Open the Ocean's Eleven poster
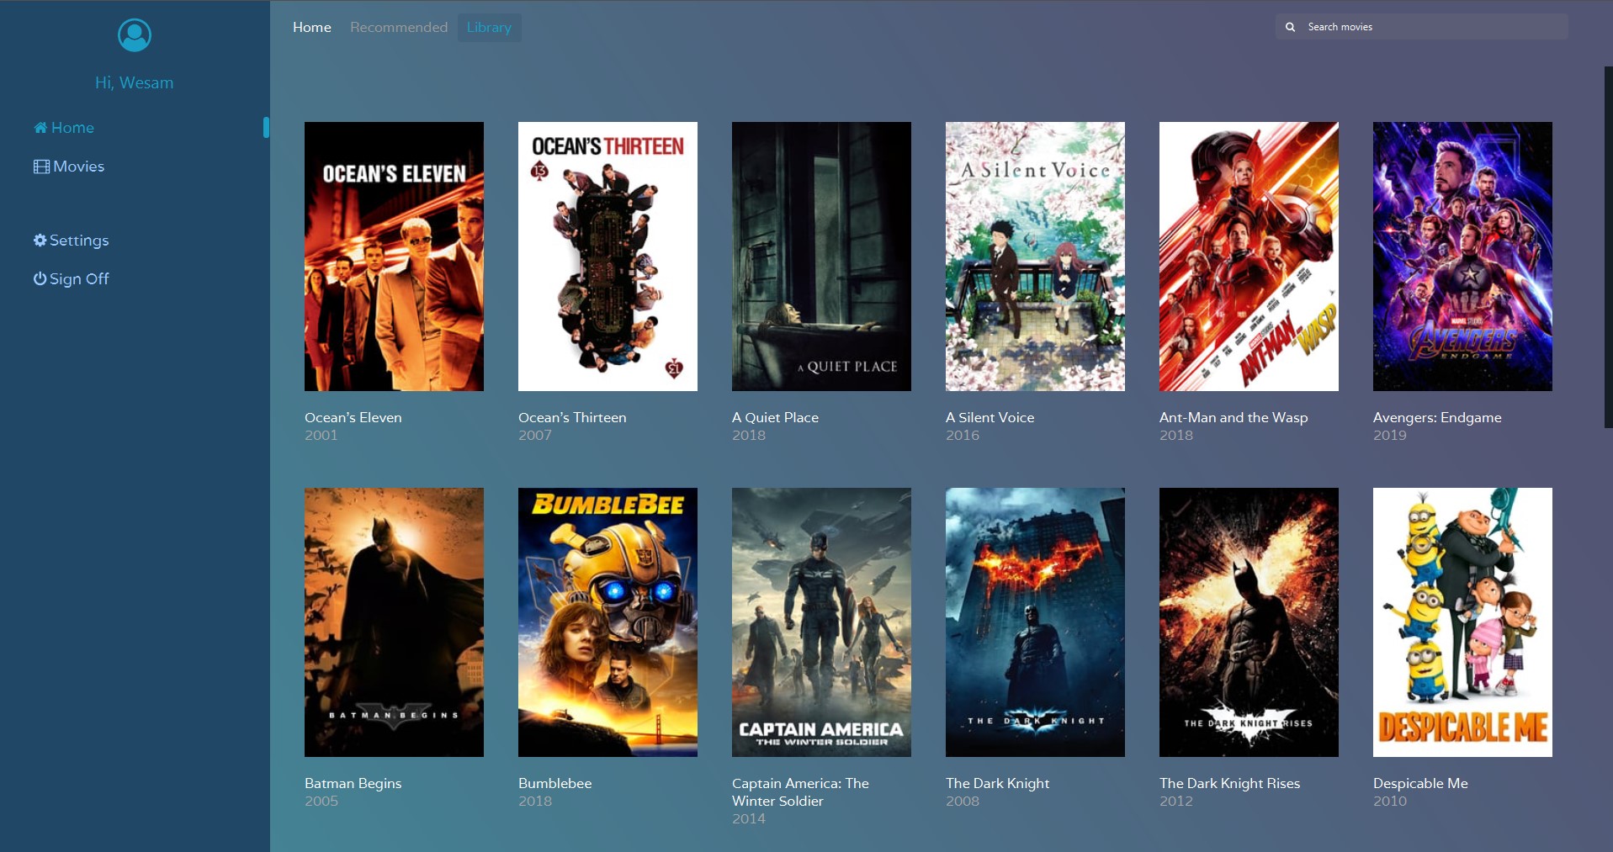This screenshot has width=1613, height=852. [394, 257]
